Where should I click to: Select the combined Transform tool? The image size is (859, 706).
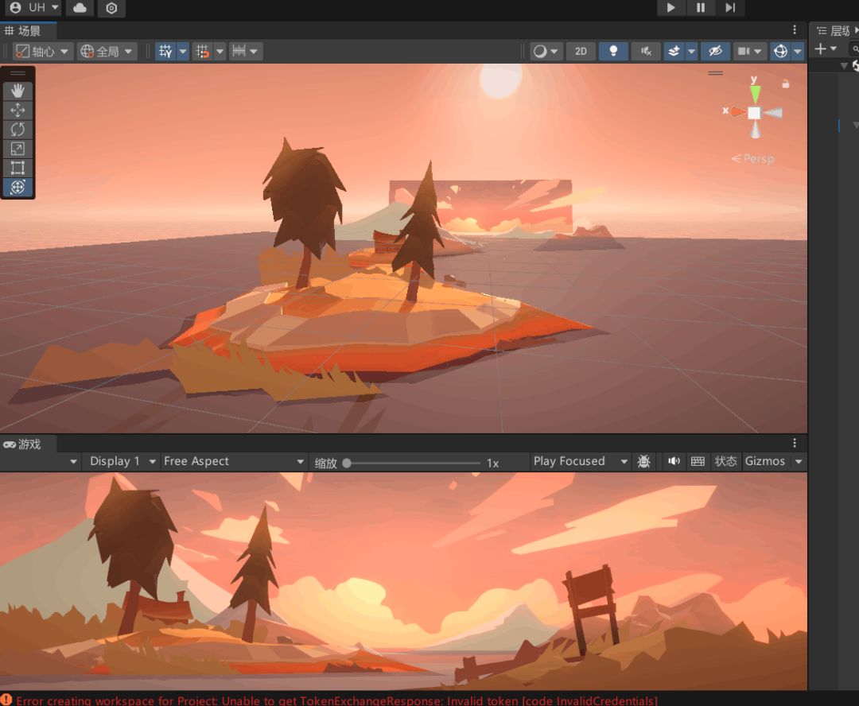17,187
